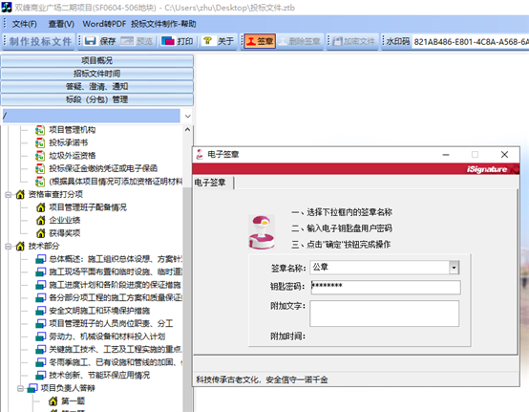This screenshot has height=412, width=529.
Task: Click the 保存 floppy disk icon
Action: [90, 41]
